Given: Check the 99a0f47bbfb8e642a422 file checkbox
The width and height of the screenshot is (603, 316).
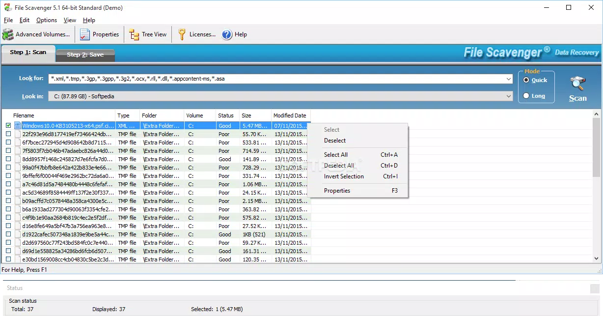Looking at the screenshot, I should pos(8,168).
